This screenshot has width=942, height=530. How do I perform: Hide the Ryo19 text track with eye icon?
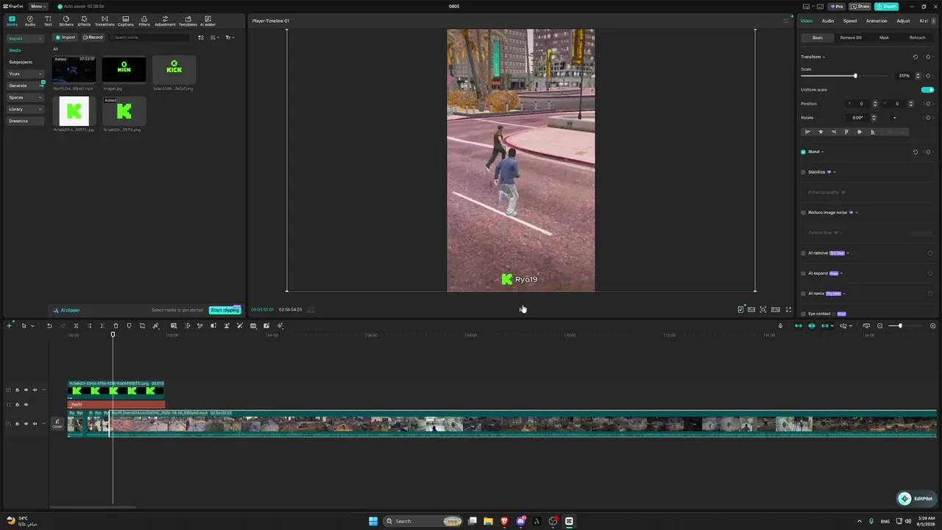click(x=26, y=404)
